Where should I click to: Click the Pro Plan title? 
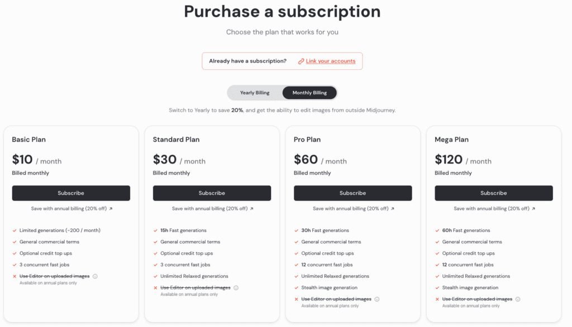pyautogui.click(x=307, y=140)
